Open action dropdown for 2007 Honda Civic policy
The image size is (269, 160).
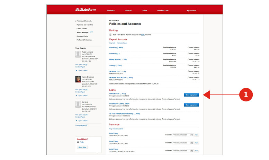(x=183, y=143)
